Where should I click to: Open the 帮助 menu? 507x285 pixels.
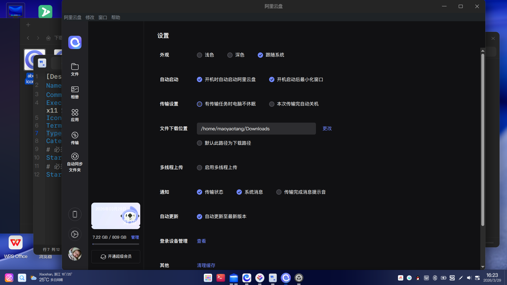(x=115, y=17)
